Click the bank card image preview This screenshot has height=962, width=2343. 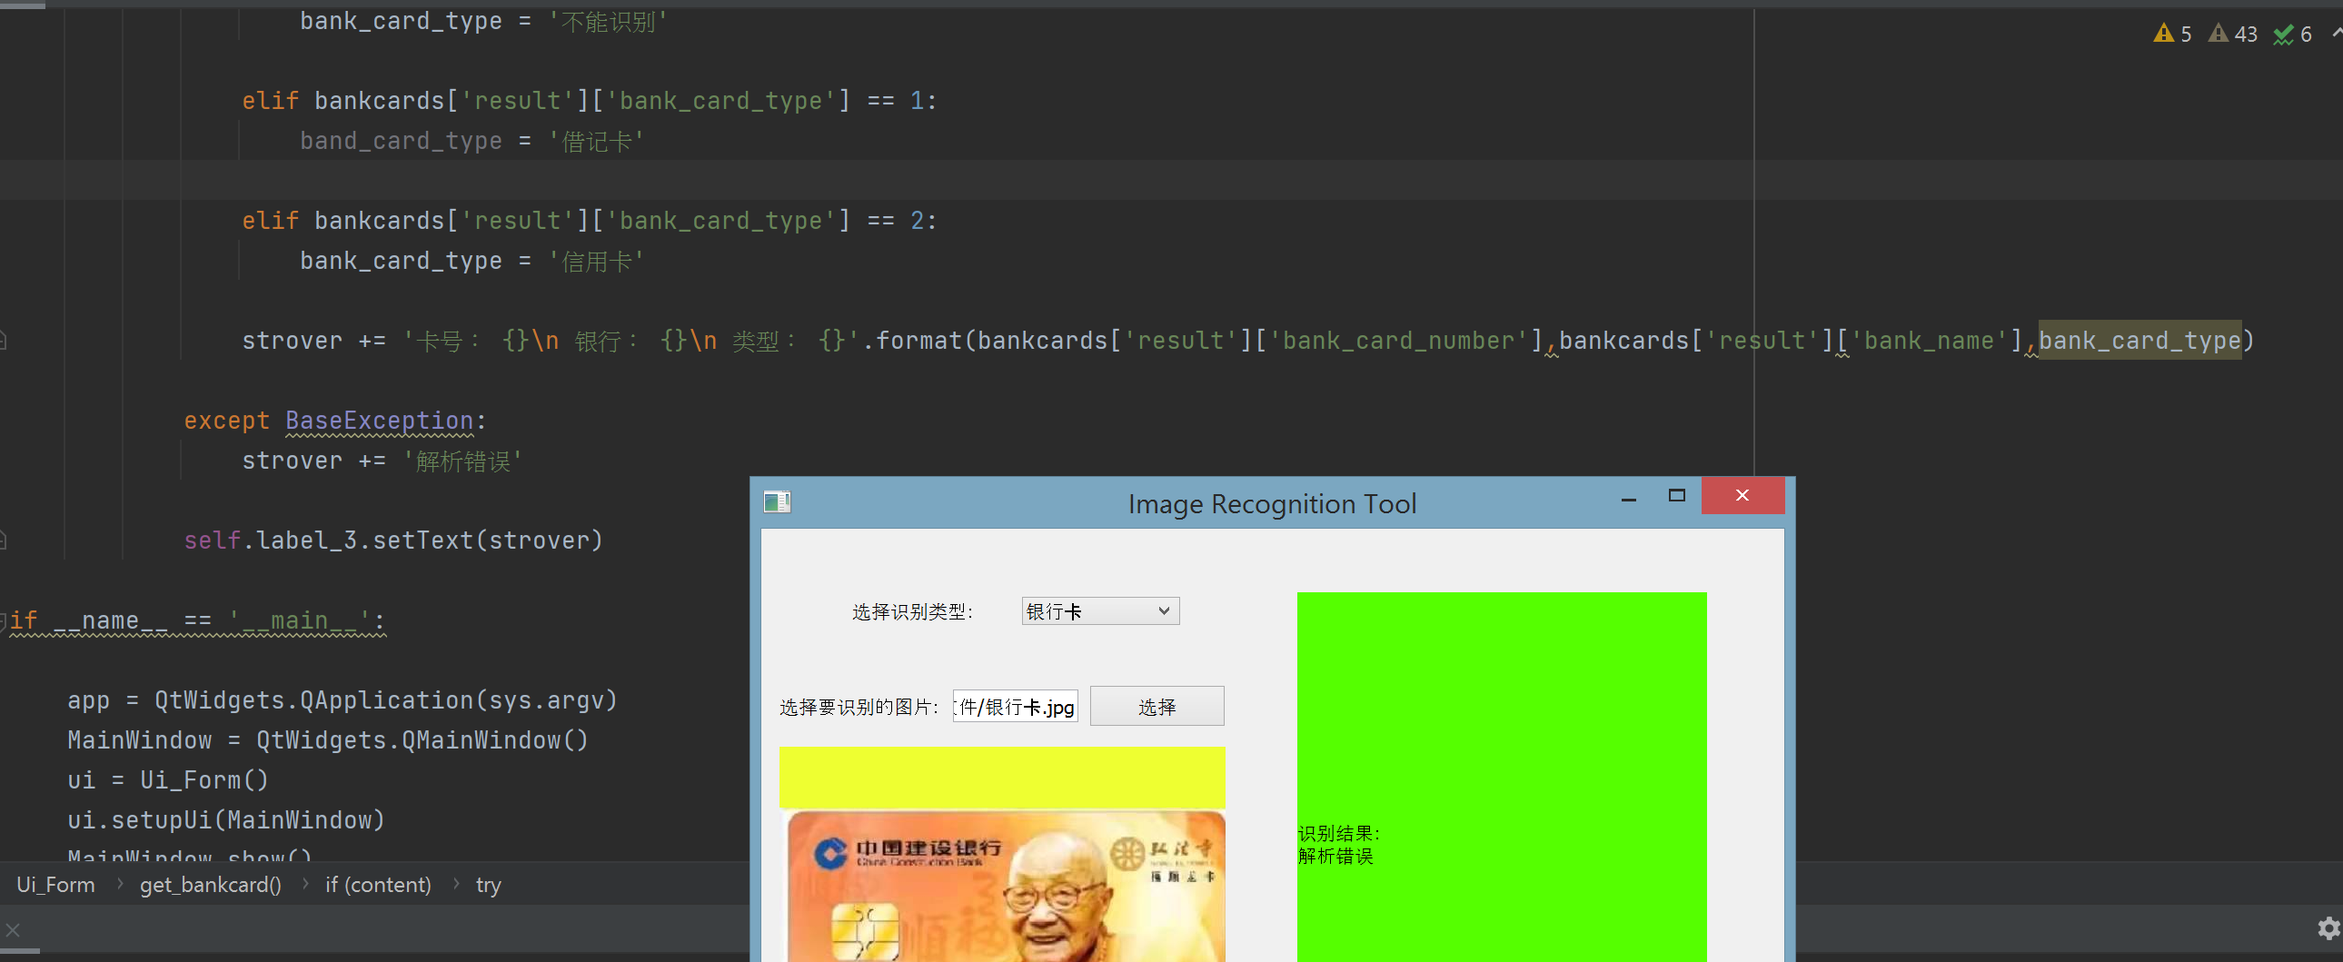pyautogui.click(x=1002, y=886)
